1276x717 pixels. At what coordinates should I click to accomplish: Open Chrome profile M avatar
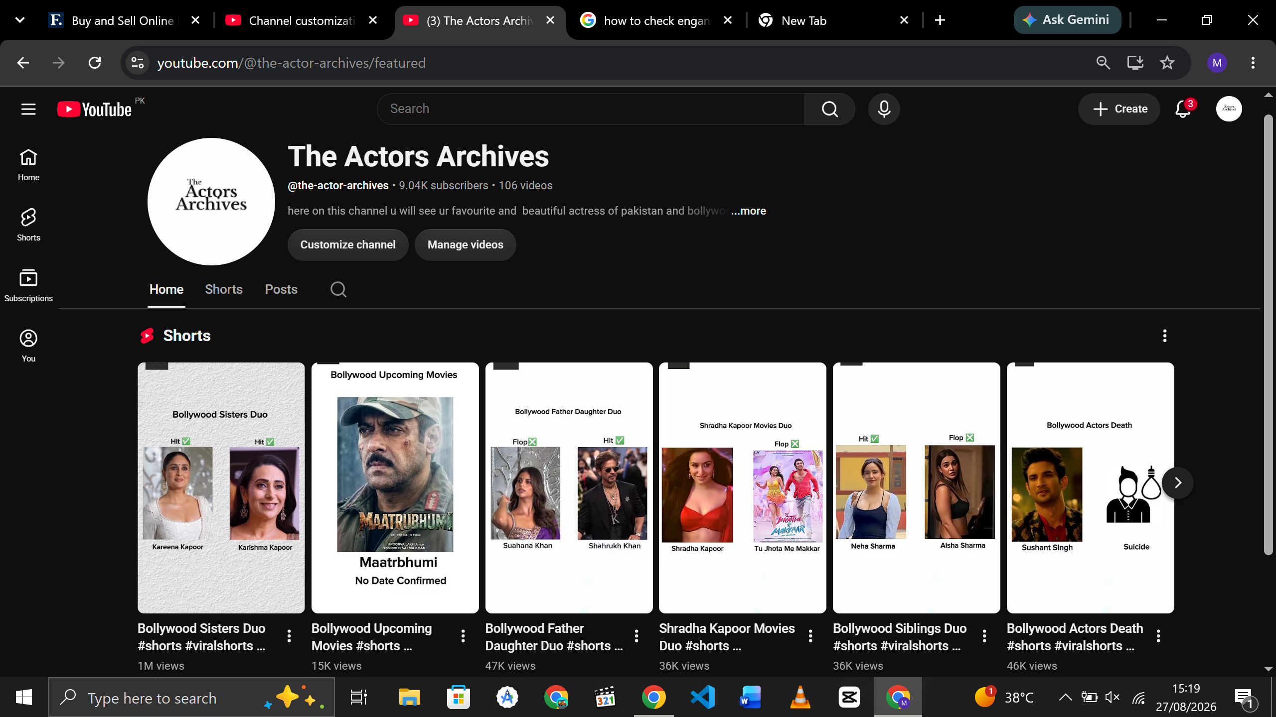[x=1217, y=63]
